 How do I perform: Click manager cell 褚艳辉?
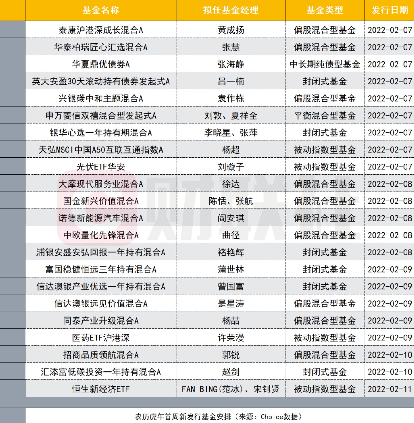click(x=231, y=252)
